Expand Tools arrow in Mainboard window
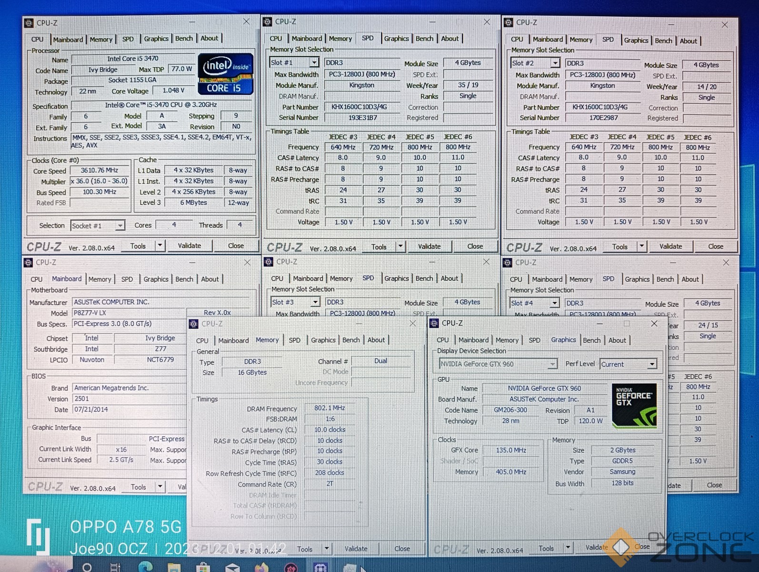This screenshot has height=572, width=759. tap(160, 487)
